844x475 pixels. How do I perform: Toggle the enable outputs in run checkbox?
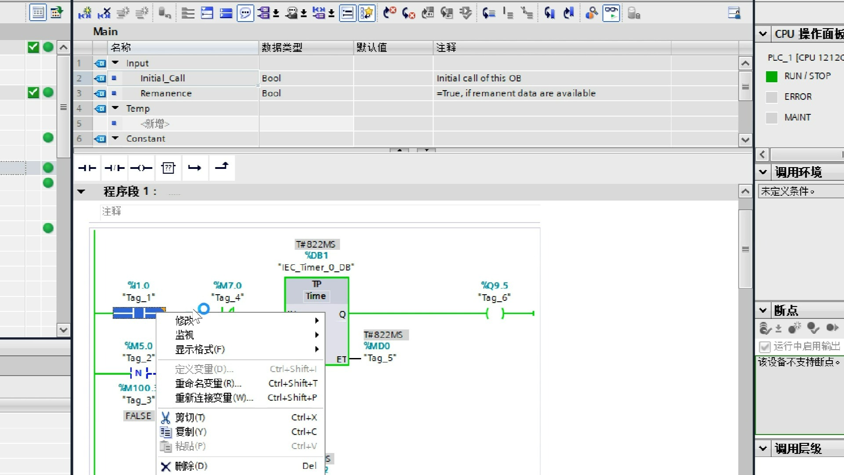tap(764, 347)
